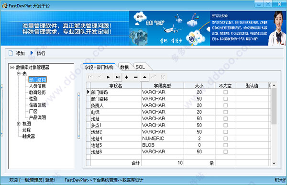Collapse 数据库对象管理器 tree root
Screen dimensions: 287x185
pyautogui.click(x=12, y=67)
